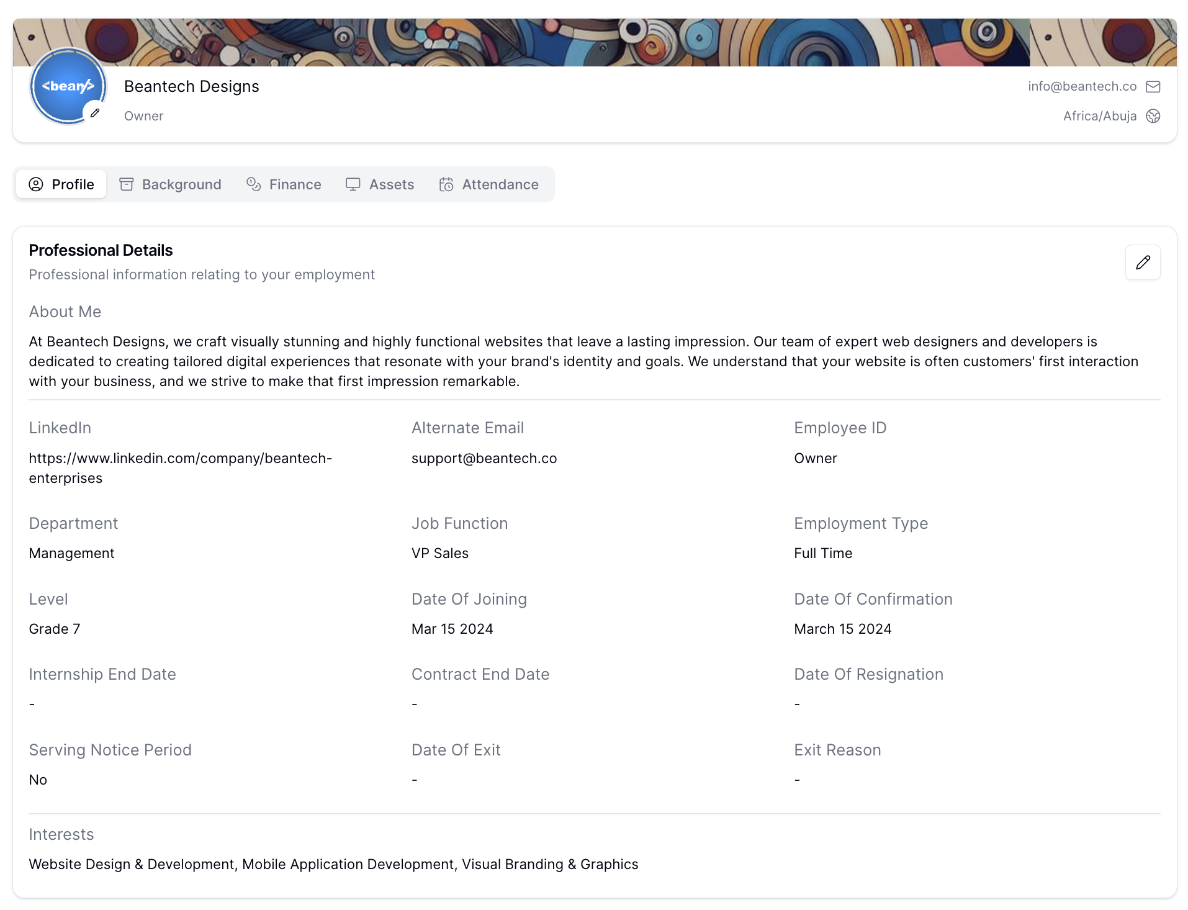Click the Beantech Designs profile name
1188x910 pixels.
coord(191,87)
